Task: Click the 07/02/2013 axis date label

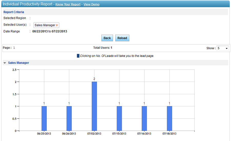Action: click(94, 134)
